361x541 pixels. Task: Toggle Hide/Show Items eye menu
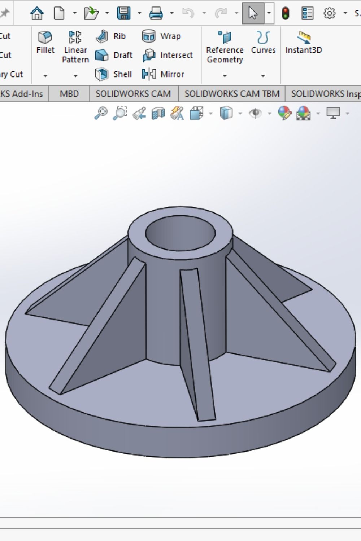[x=256, y=113]
